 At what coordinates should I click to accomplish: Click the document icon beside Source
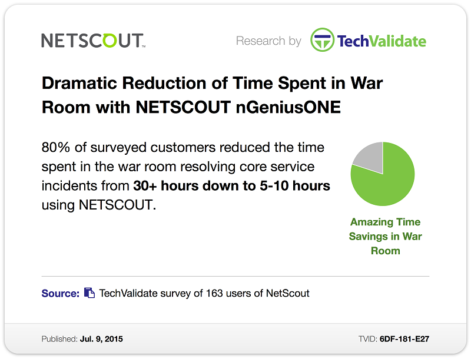(89, 292)
